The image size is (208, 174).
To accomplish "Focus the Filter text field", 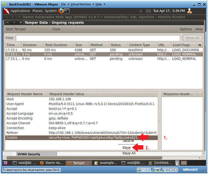I will click(98, 38).
